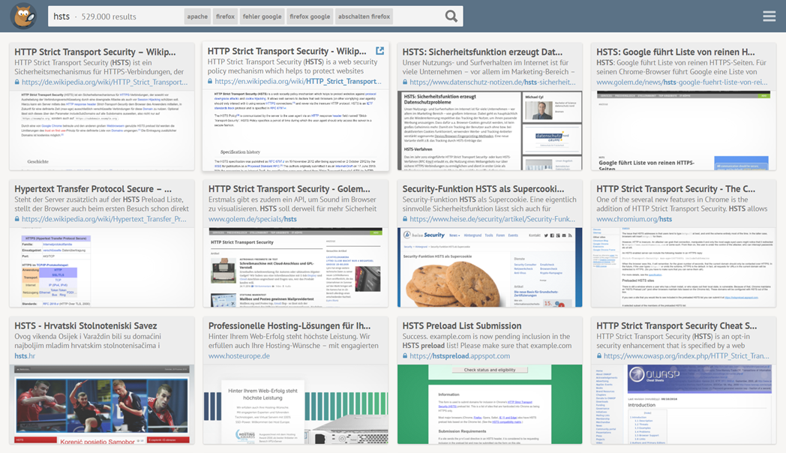Click the lock icon beside the heise.de URL

[x=405, y=219]
